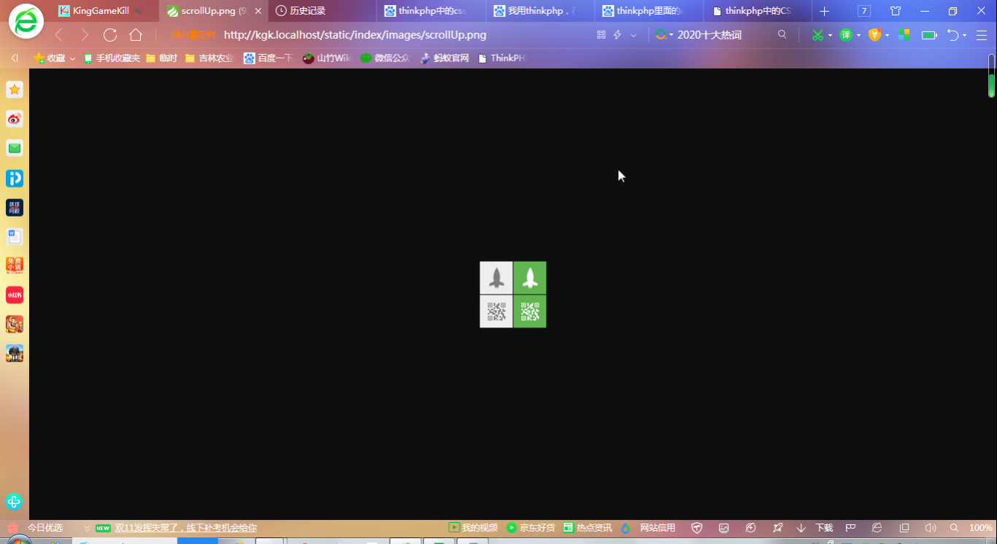Click the green battery icon in toolbar
Screen dimensions: 997x544
(x=929, y=35)
